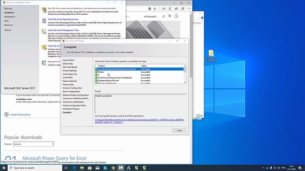The width and height of the screenshot is (305, 171).
Task: Click the Install SQL Server Reporting Services link
Action: (x=63, y=19)
